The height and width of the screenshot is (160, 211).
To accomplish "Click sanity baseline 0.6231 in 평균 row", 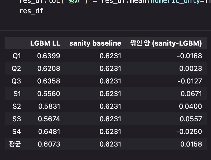I will pyautogui.click(x=110, y=144).
